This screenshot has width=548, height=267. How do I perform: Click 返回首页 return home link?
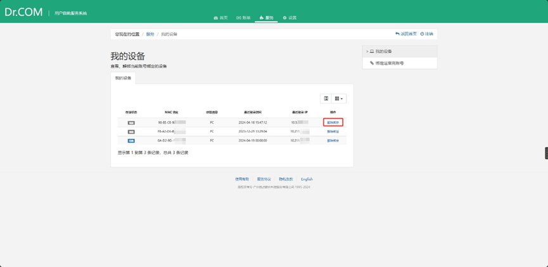click(x=406, y=34)
